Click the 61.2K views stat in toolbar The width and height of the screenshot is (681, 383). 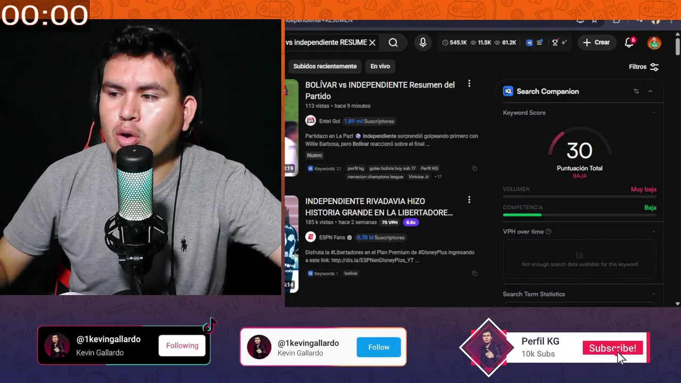pyautogui.click(x=505, y=43)
